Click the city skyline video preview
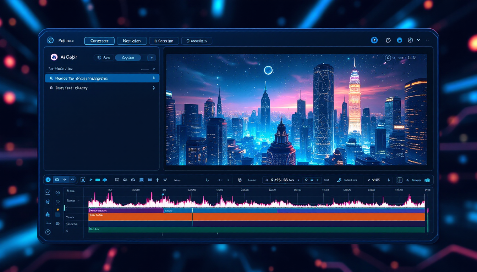The image size is (477, 272). pyautogui.click(x=296, y=109)
